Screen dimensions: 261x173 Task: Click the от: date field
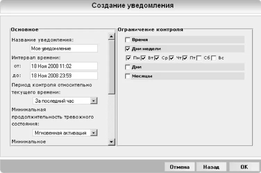64,66
